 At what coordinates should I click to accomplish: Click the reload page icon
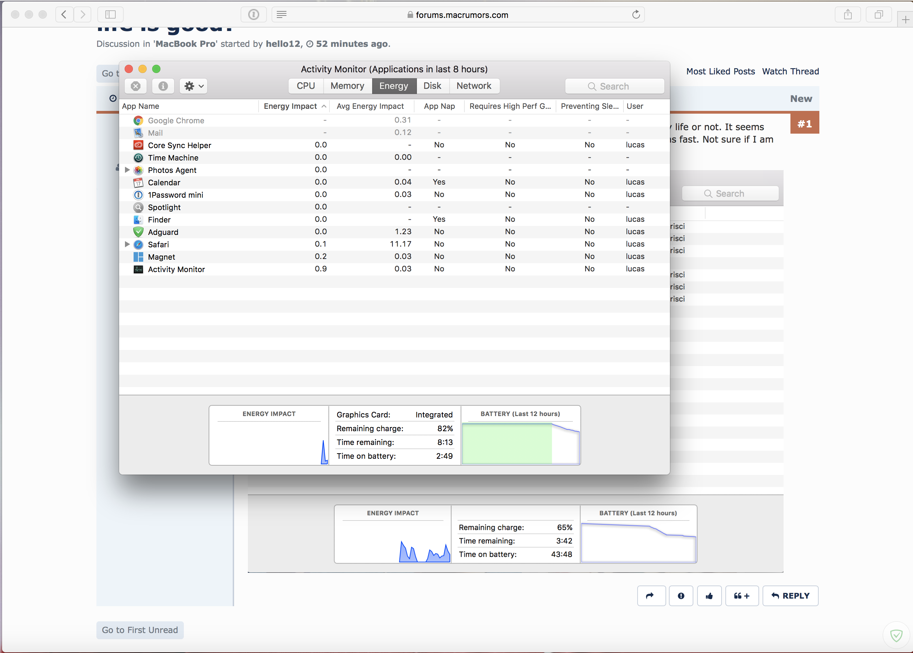coord(636,15)
